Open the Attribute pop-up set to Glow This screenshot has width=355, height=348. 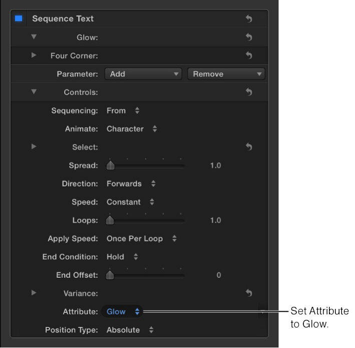122,311
